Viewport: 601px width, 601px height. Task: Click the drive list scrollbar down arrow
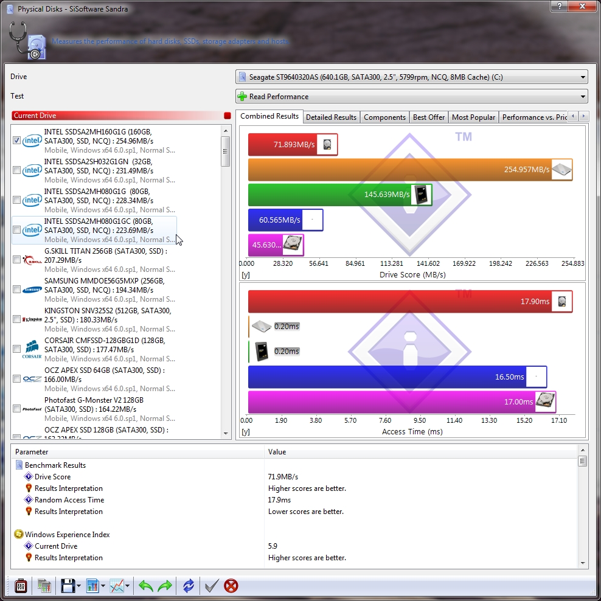pos(226,434)
